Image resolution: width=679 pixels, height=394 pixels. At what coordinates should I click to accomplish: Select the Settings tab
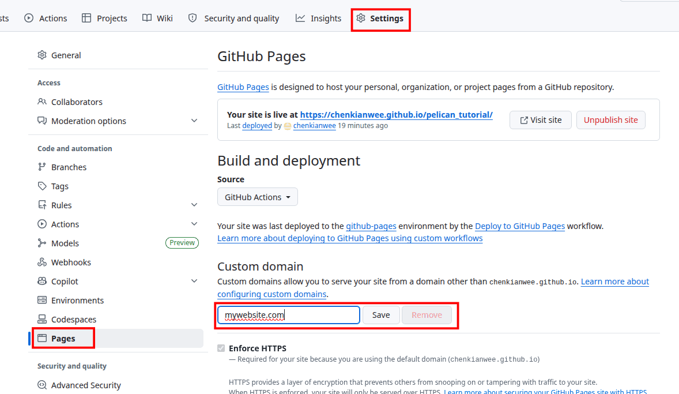coord(380,18)
